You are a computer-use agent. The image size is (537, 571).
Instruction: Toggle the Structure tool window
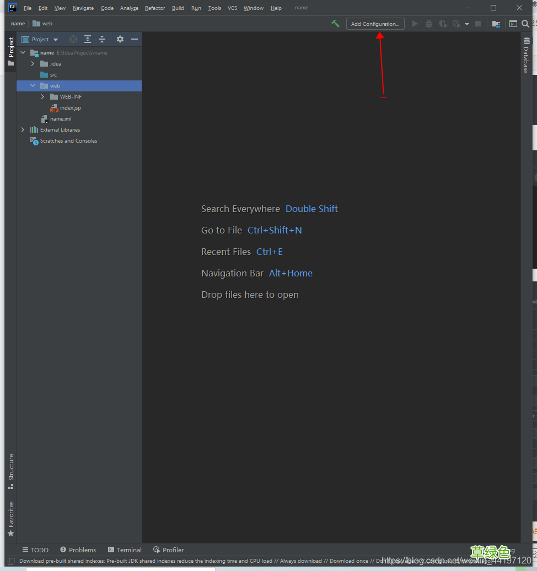pyautogui.click(x=10, y=471)
